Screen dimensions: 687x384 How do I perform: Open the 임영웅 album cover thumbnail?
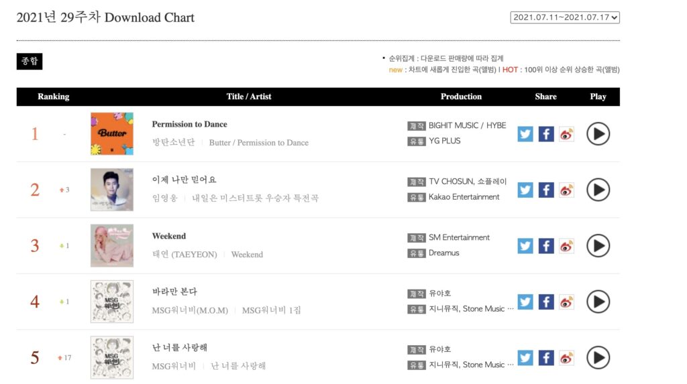(112, 190)
